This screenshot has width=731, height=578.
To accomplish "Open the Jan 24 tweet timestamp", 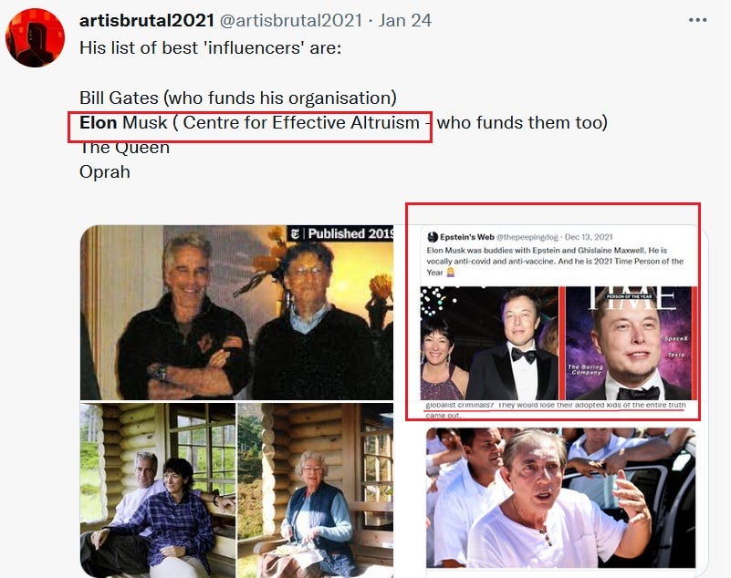I will pyautogui.click(x=404, y=20).
